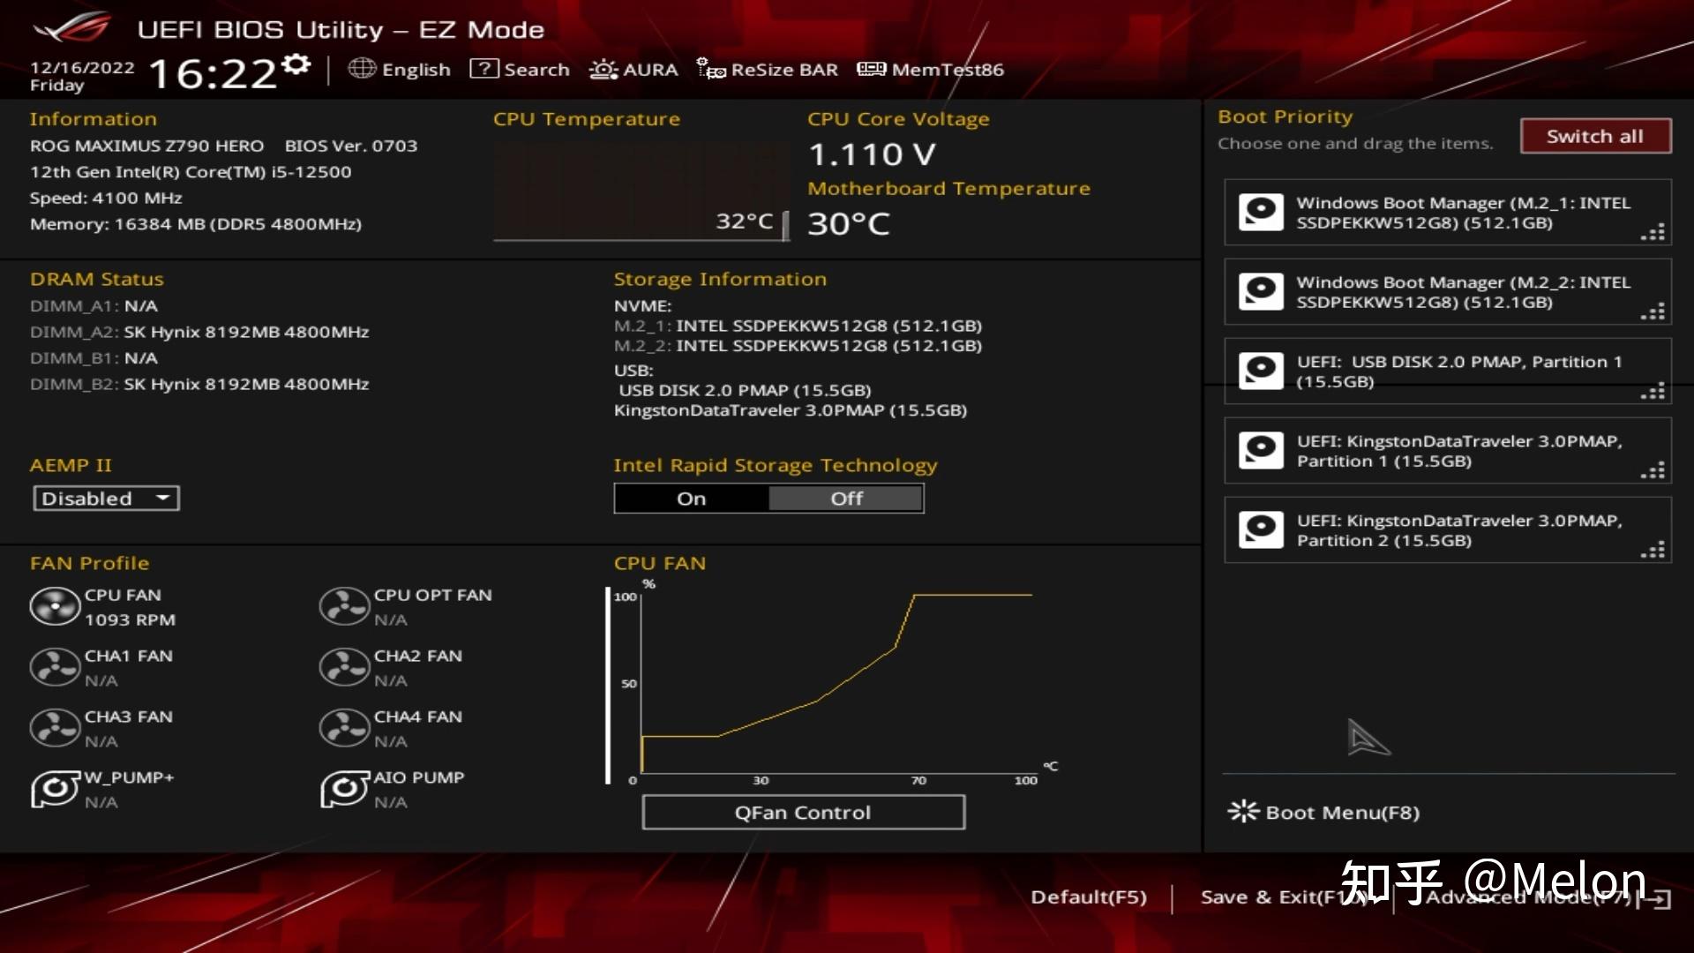Click the W_PUMP+ pump icon
Viewport: 1694px width, 953px height.
point(55,789)
